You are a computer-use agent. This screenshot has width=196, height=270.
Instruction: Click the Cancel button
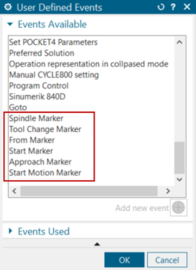click(x=167, y=260)
